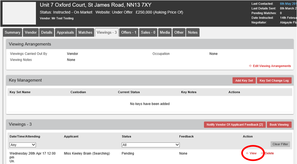Click the 'Miss Keeley Brain (Searching)' applicant cell
The height and width of the screenshot is (164, 297).
(x=87, y=154)
